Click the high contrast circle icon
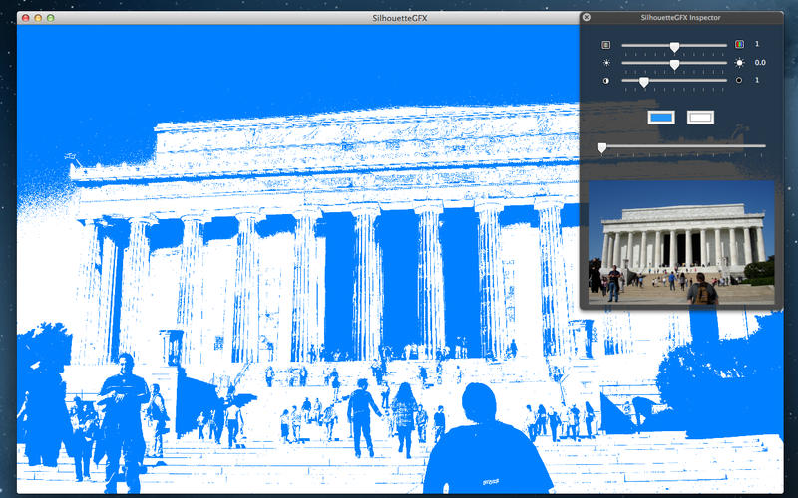This screenshot has width=798, height=498. [x=739, y=81]
